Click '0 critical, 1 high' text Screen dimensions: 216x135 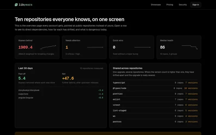pyautogui.click(x=73, y=54)
